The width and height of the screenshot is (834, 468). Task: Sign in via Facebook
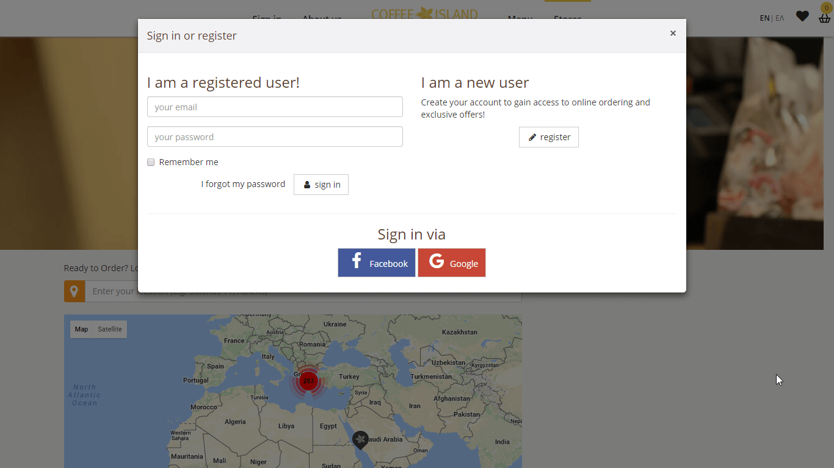coord(377,263)
